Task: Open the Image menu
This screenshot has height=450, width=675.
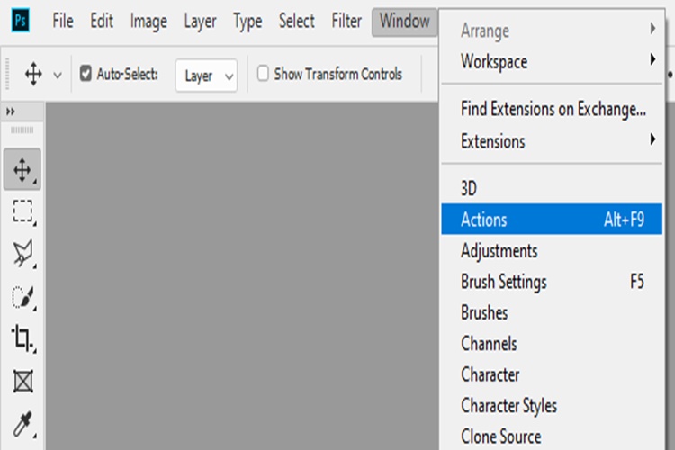Action: click(x=148, y=22)
